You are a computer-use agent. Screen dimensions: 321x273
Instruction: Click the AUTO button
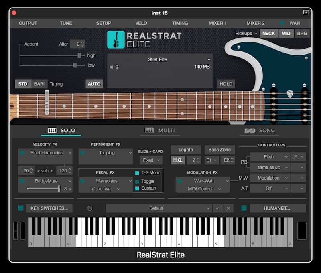tap(94, 84)
